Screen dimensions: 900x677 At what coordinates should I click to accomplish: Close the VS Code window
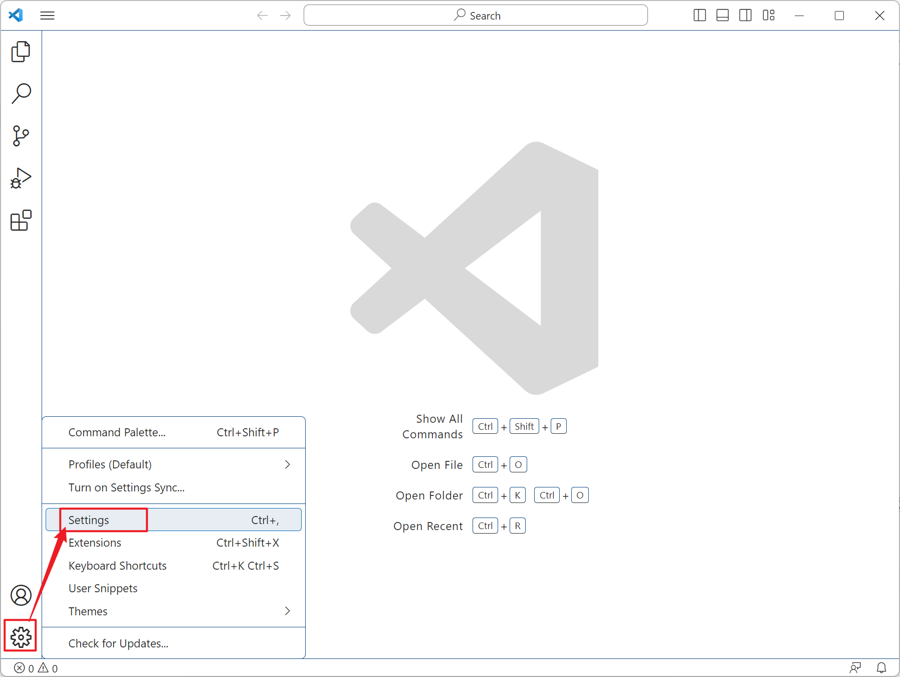point(879,16)
